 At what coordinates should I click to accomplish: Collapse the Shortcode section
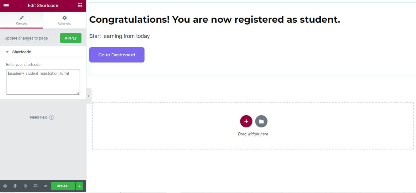(x=7, y=52)
